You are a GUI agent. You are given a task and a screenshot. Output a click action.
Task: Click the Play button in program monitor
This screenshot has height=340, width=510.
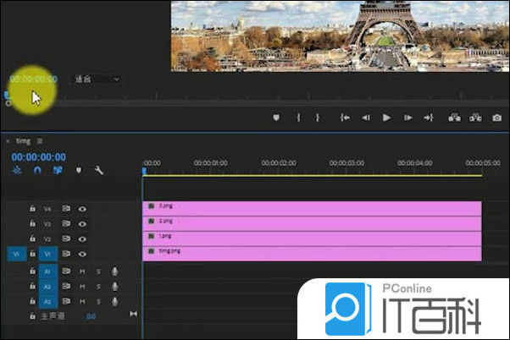(x=387, y=118)
